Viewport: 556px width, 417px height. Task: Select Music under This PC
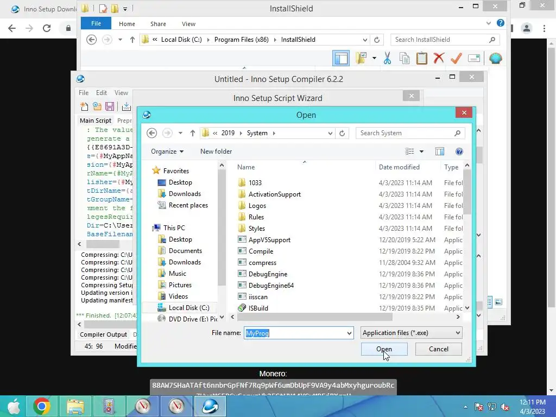(x=178, y=274)
